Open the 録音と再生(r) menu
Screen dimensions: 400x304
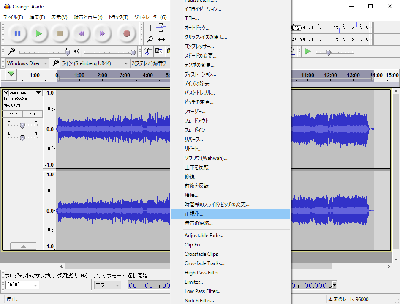coord(88,17)
